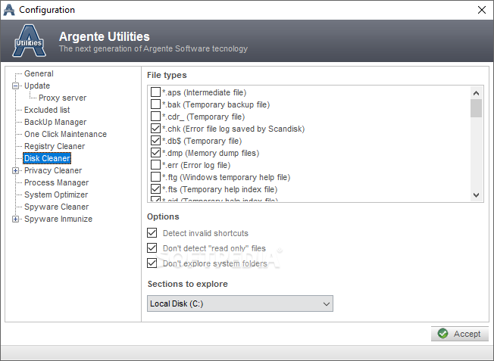Enable *.ftg Windows temporary help file
This screenshot has height=361, width=494.
click(x=155, y=177)
